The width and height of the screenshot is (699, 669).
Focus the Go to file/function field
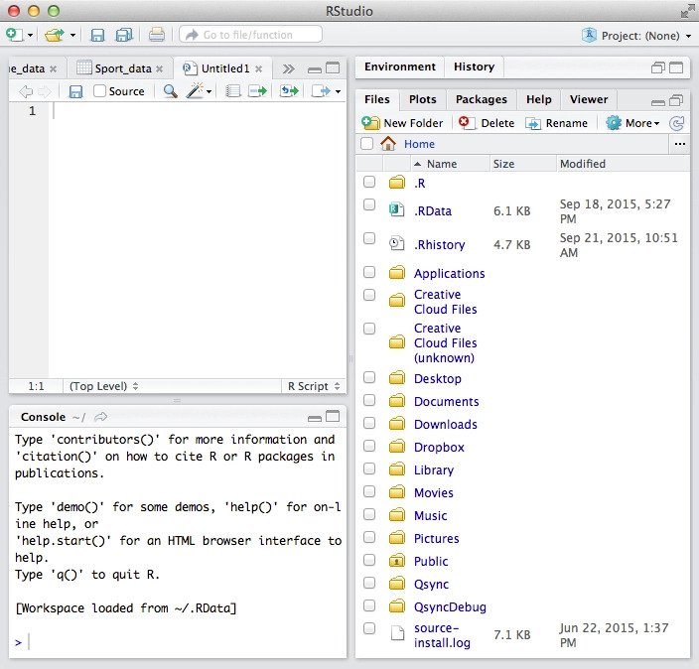(250, 35)
